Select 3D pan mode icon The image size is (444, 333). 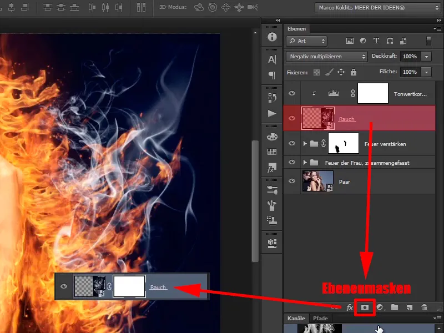pyautogui.click(x=226, y=7)
